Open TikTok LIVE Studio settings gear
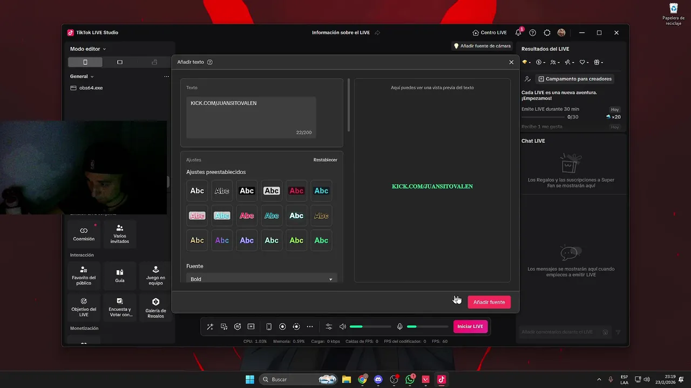 click(547, 32)
